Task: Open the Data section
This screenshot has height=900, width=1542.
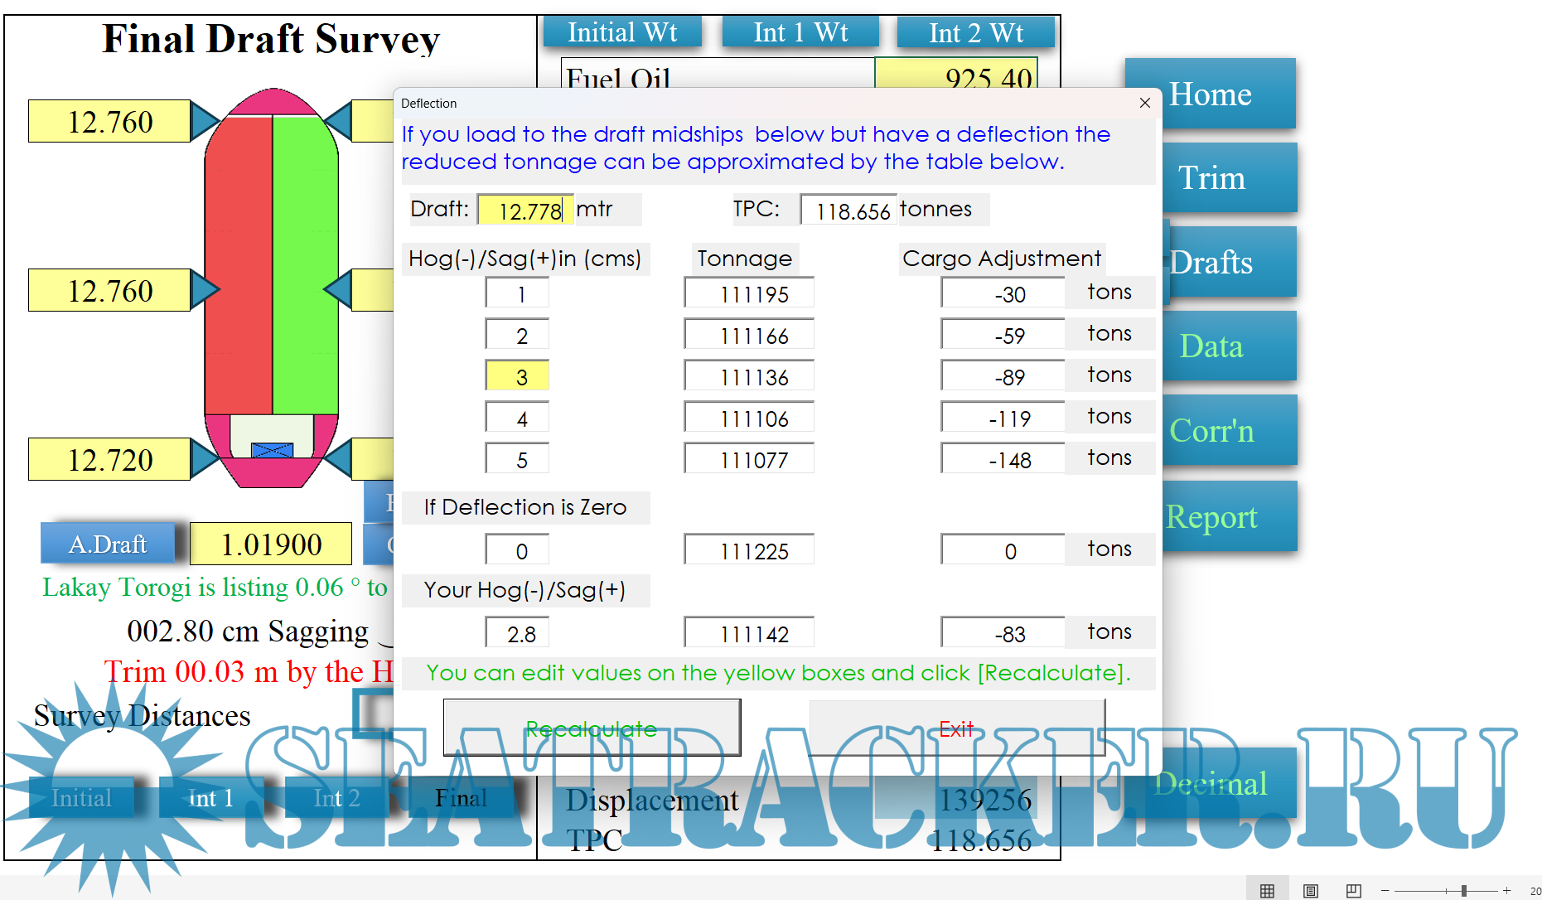Action: (x=1211, y=346)
